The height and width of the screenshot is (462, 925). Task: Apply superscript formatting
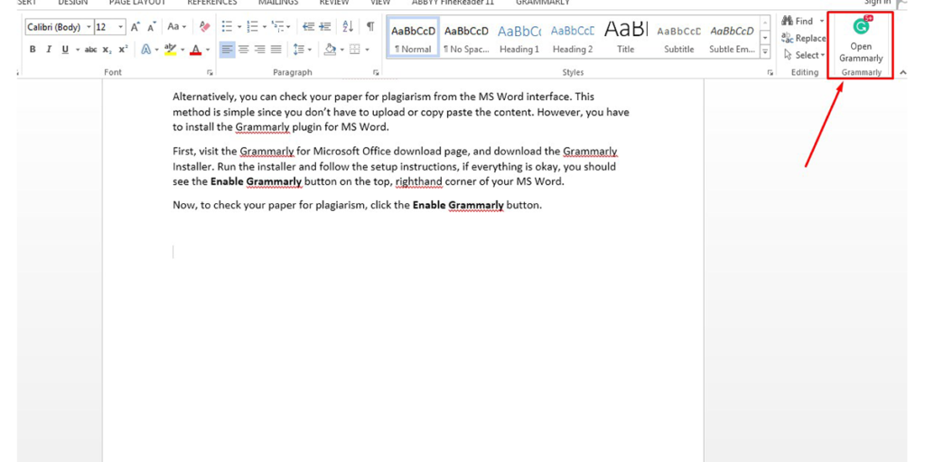click(x=122, y=51)
